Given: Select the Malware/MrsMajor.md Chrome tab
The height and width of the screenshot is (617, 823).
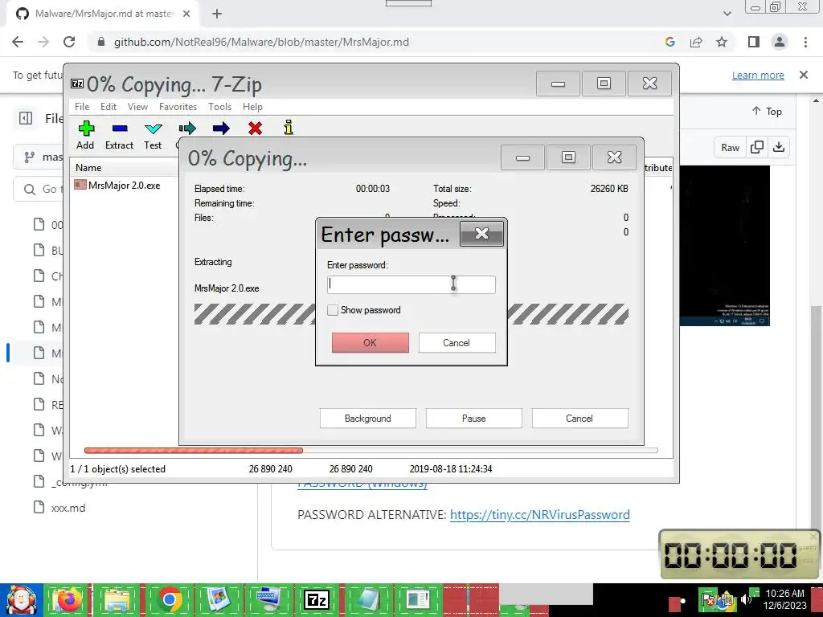Looking at the screenshot, I should 104,14.
